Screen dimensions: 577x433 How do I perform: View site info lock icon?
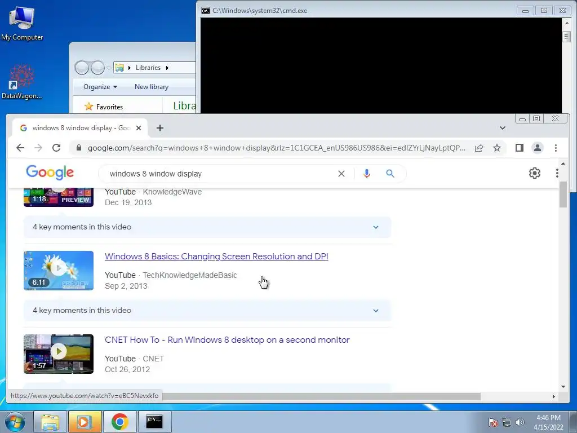pos(79,148)
